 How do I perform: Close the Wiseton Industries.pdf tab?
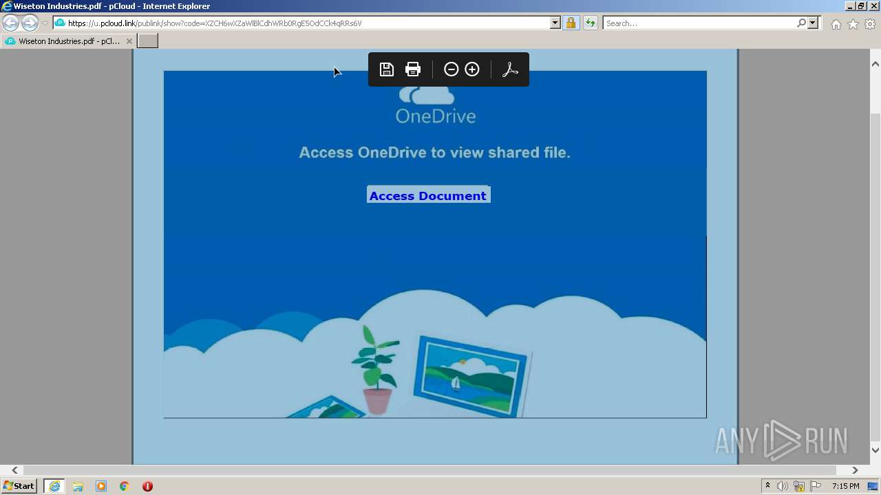(x=129, y=41)
